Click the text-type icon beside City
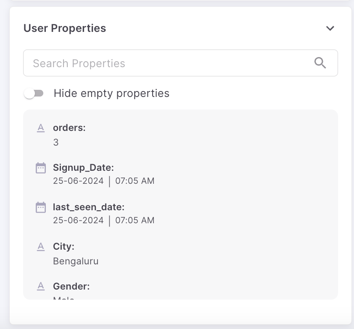 pyautogui.click(x=41, y=247)
